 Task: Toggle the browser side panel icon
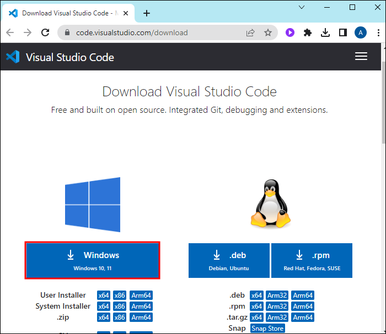(343, 32)
